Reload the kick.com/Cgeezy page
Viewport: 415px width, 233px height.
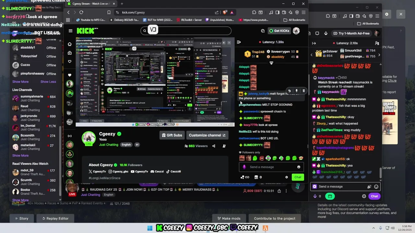tap(81, 12)
